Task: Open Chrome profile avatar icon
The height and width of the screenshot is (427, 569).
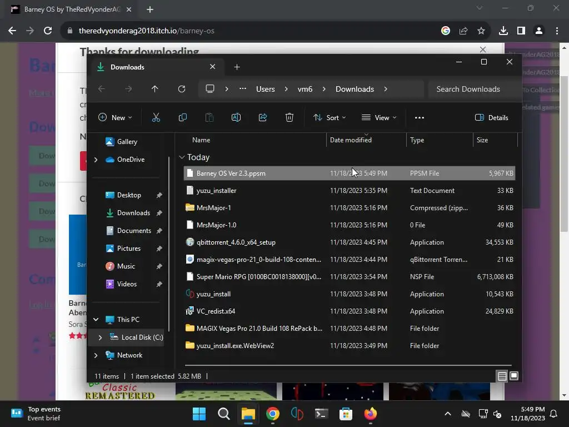Action: pos(539,31)
